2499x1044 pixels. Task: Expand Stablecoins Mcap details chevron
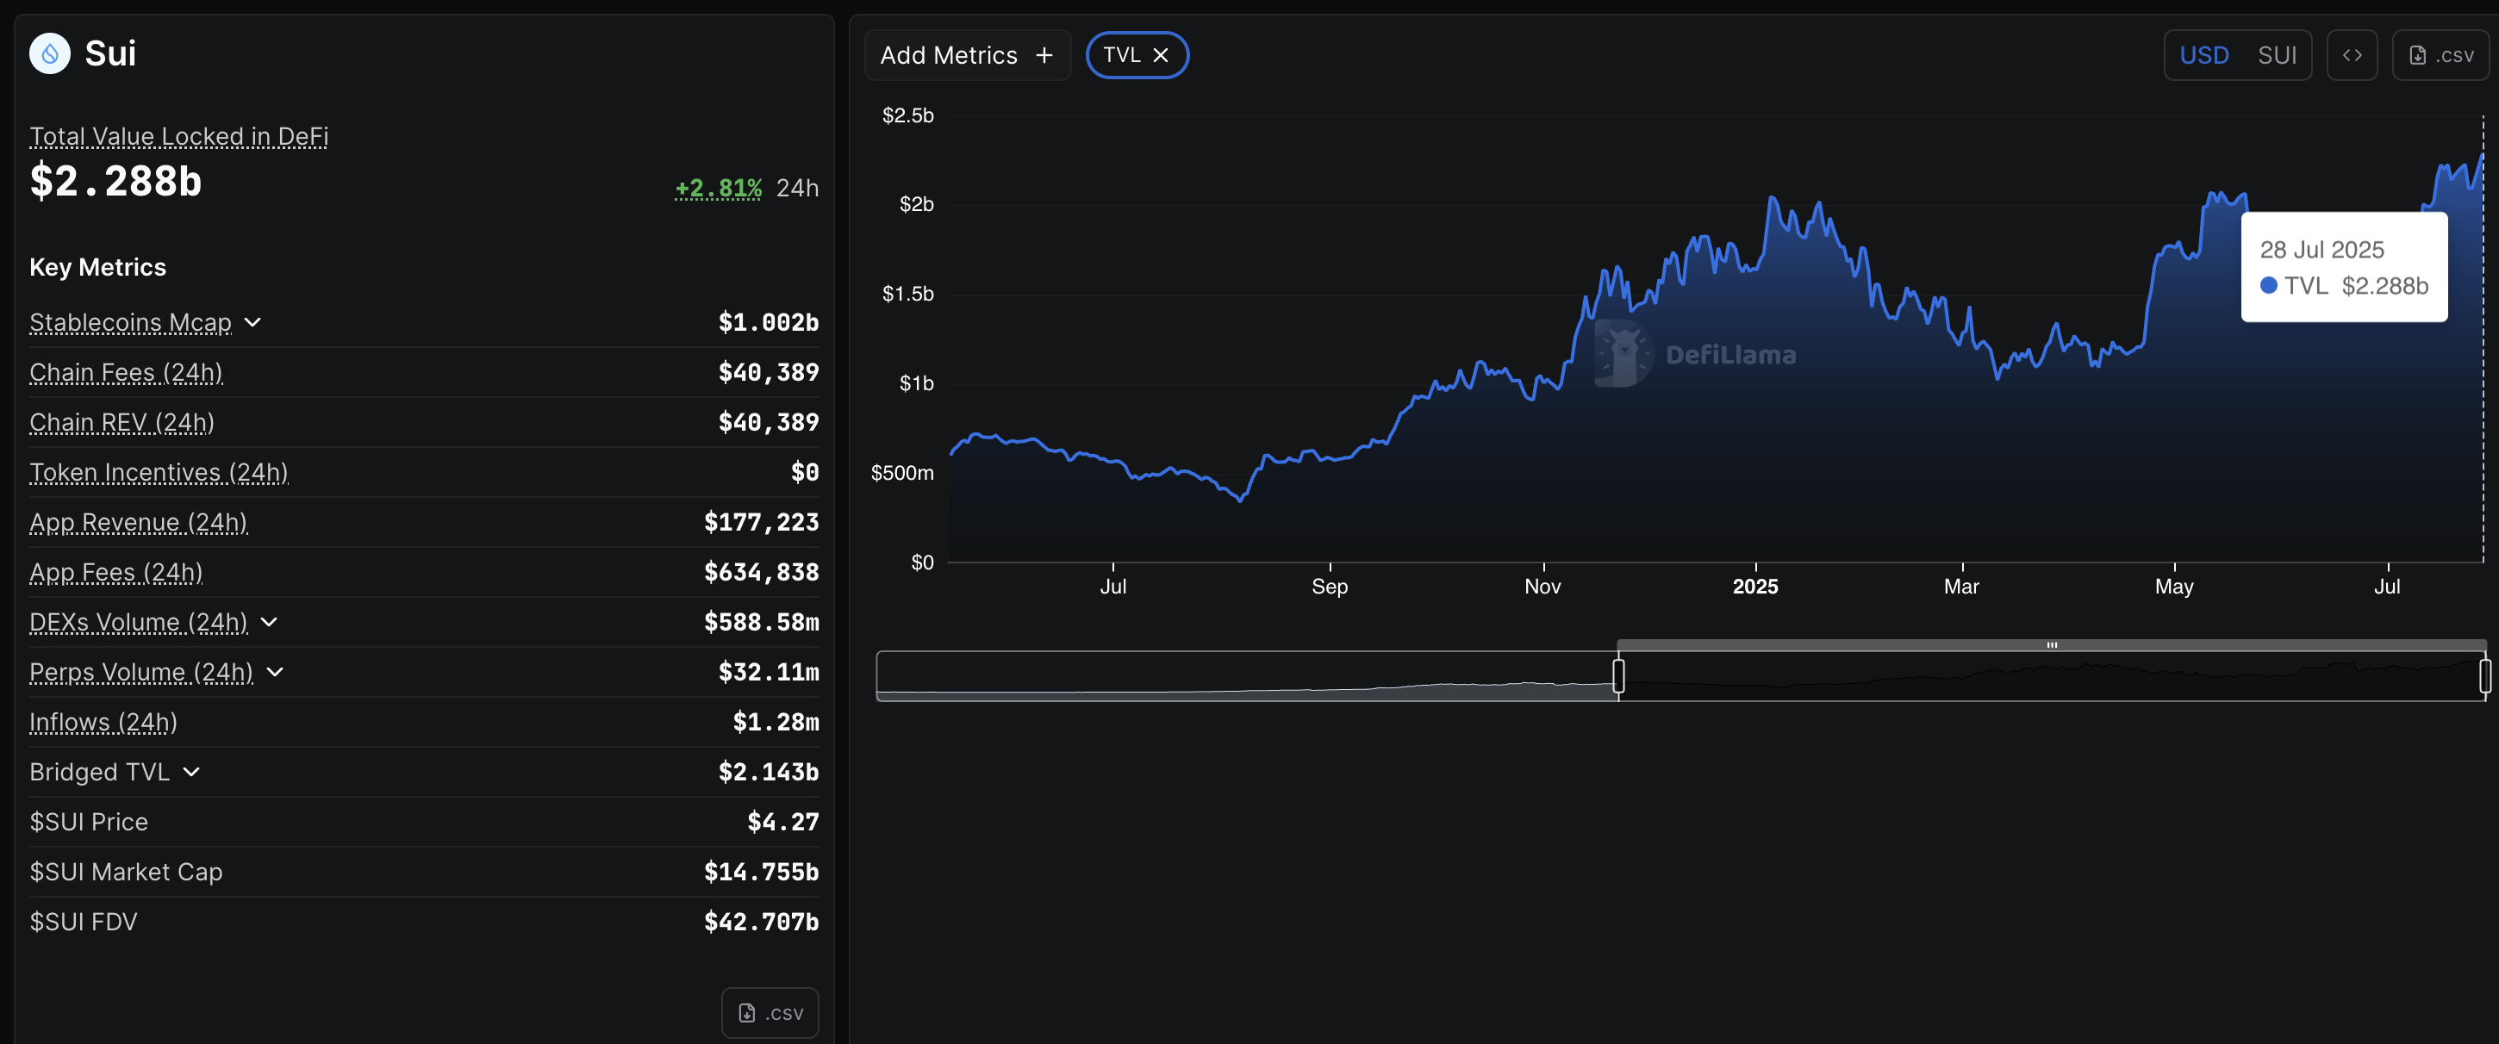pos(253,322)
